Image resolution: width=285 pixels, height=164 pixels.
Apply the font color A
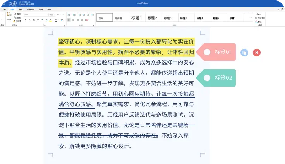pyautogui.click(x=56, y=20)
